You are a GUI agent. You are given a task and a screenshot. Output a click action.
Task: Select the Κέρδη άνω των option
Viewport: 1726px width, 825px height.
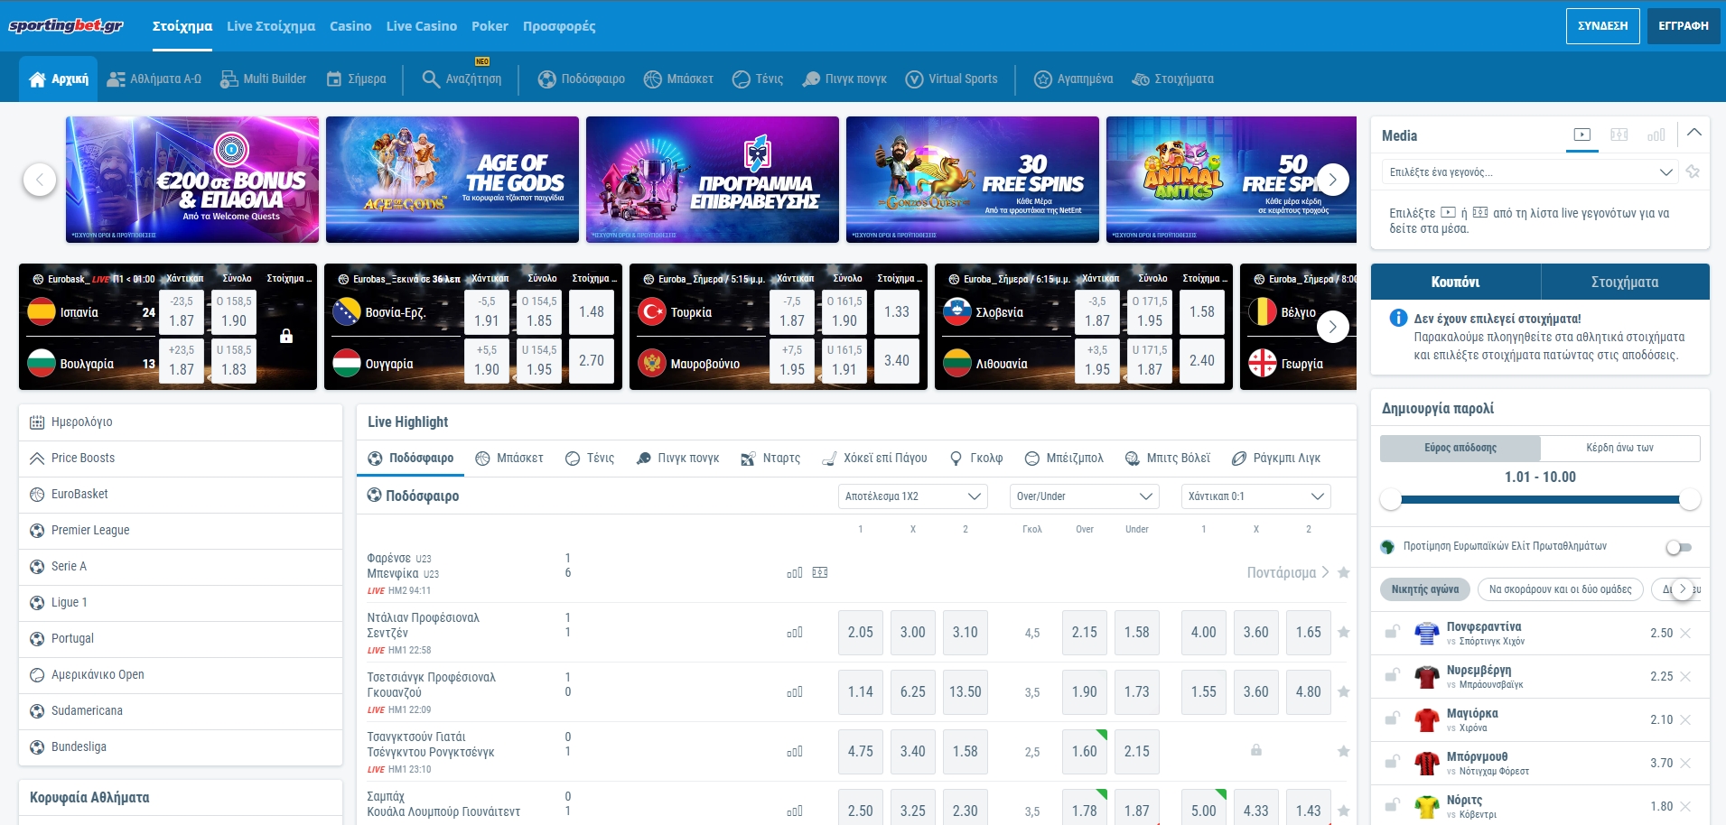click(x=1620, y=448)
